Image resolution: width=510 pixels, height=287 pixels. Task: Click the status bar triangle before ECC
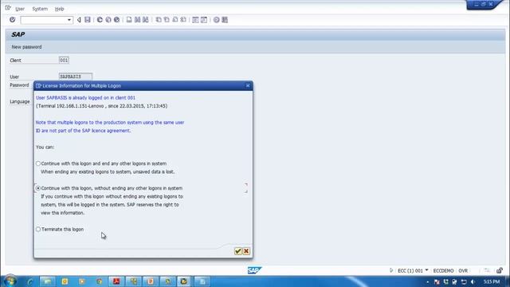pos(391,270)
